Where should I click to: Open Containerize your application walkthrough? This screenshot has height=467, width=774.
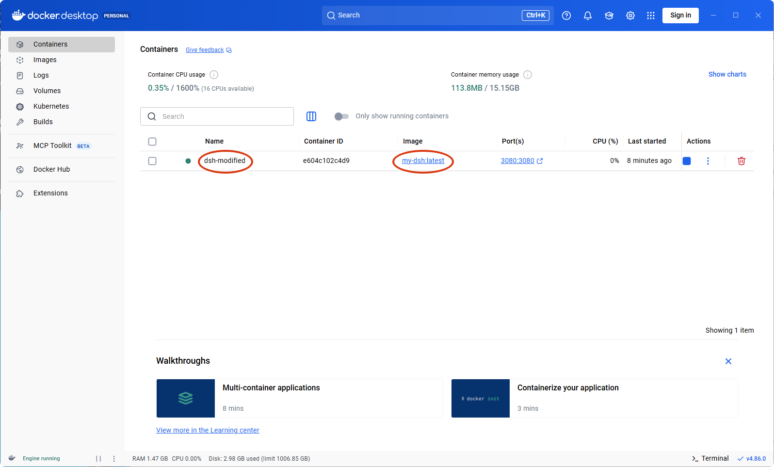[595, 398]
